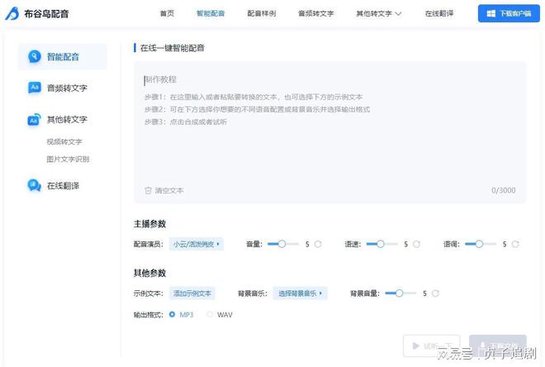
Task: Open the 选择背景音乐 dropdown
Action: coord(300,293)
